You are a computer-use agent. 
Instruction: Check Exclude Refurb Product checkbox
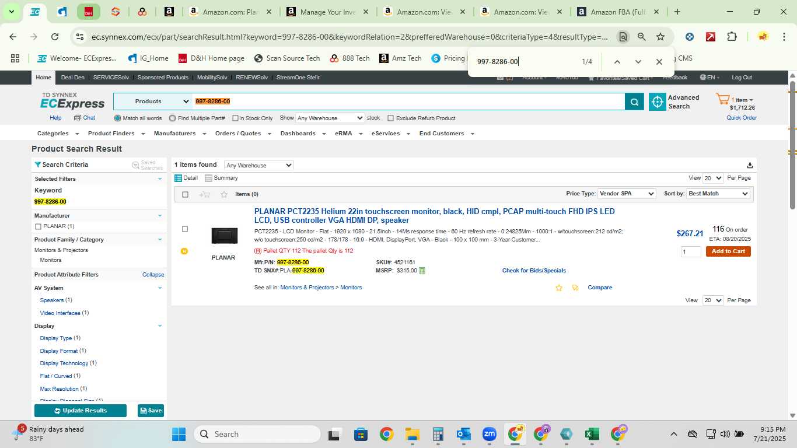tap(391, 118)
